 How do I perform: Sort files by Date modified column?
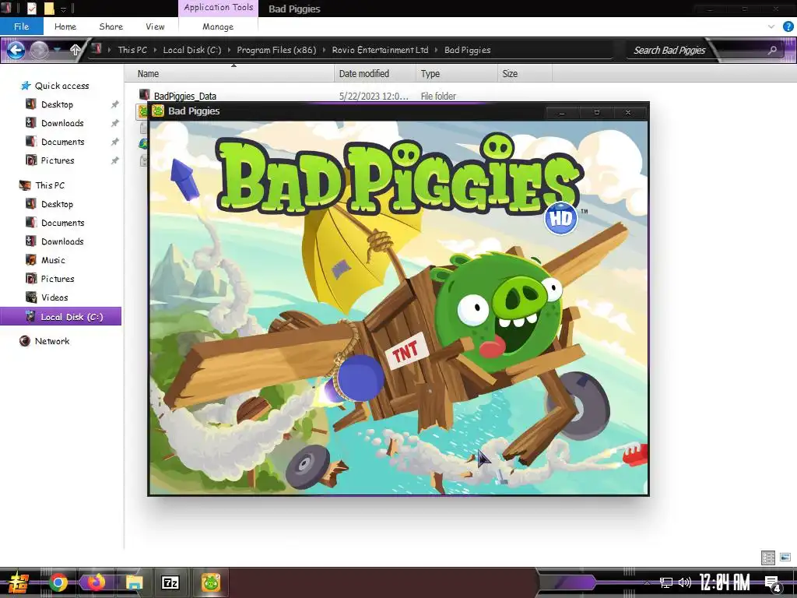click(x=374, y=74)
